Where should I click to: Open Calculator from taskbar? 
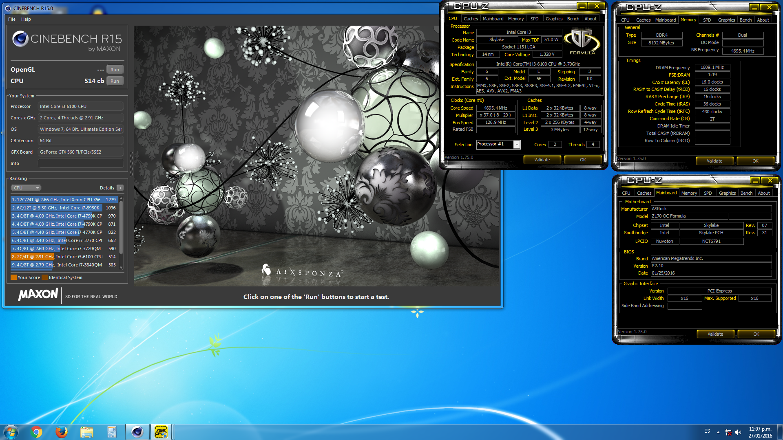click(x=112, y=432)
